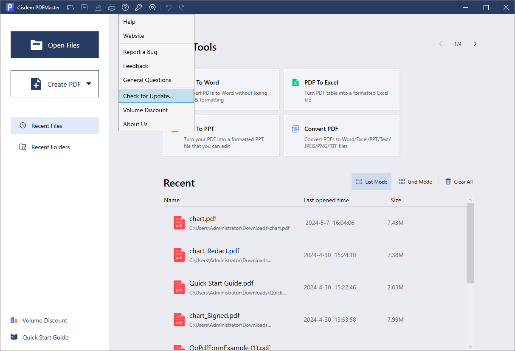Click the open folder icon in title bar
Image resolution: width=515 pixels, height=351 pixels.
(71, 7)
